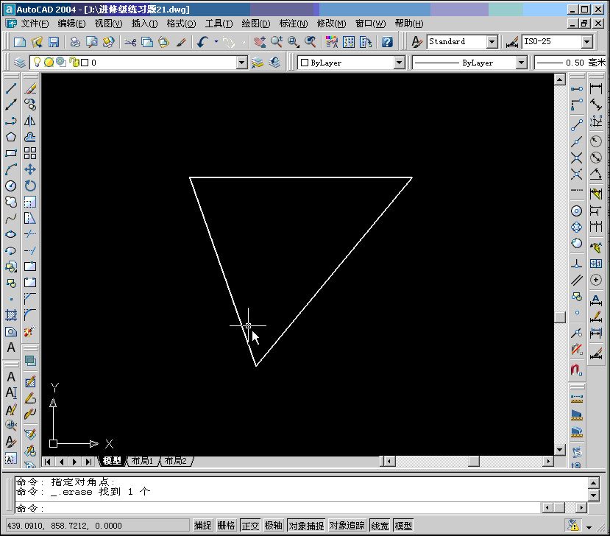Click the Array tool
Image resolution: width=610 pixels, height=536 pixels.
pos(30,153)
